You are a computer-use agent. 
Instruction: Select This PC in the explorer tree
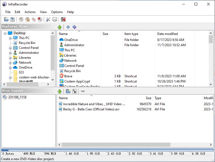(x=24, y=38)
